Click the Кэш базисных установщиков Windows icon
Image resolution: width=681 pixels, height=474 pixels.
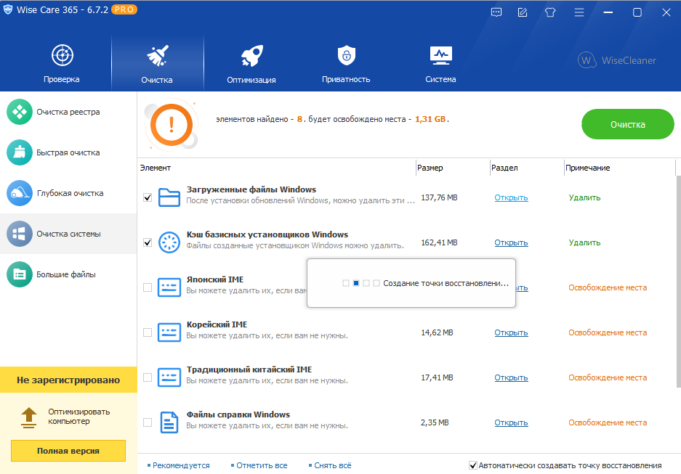(x=169, y=242)
